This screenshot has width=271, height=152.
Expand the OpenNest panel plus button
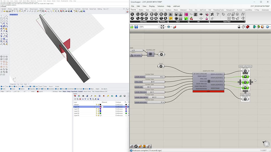click(244, 22)
